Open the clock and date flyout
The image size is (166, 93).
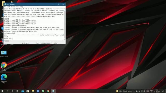click(157, 91)
